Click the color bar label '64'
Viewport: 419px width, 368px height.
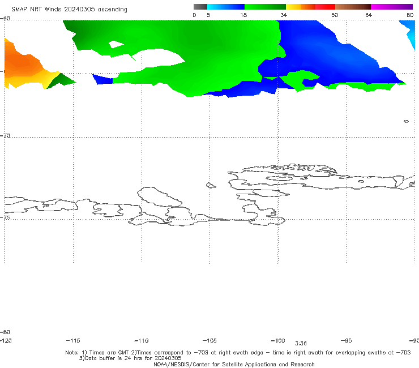(x=369, y=15)
